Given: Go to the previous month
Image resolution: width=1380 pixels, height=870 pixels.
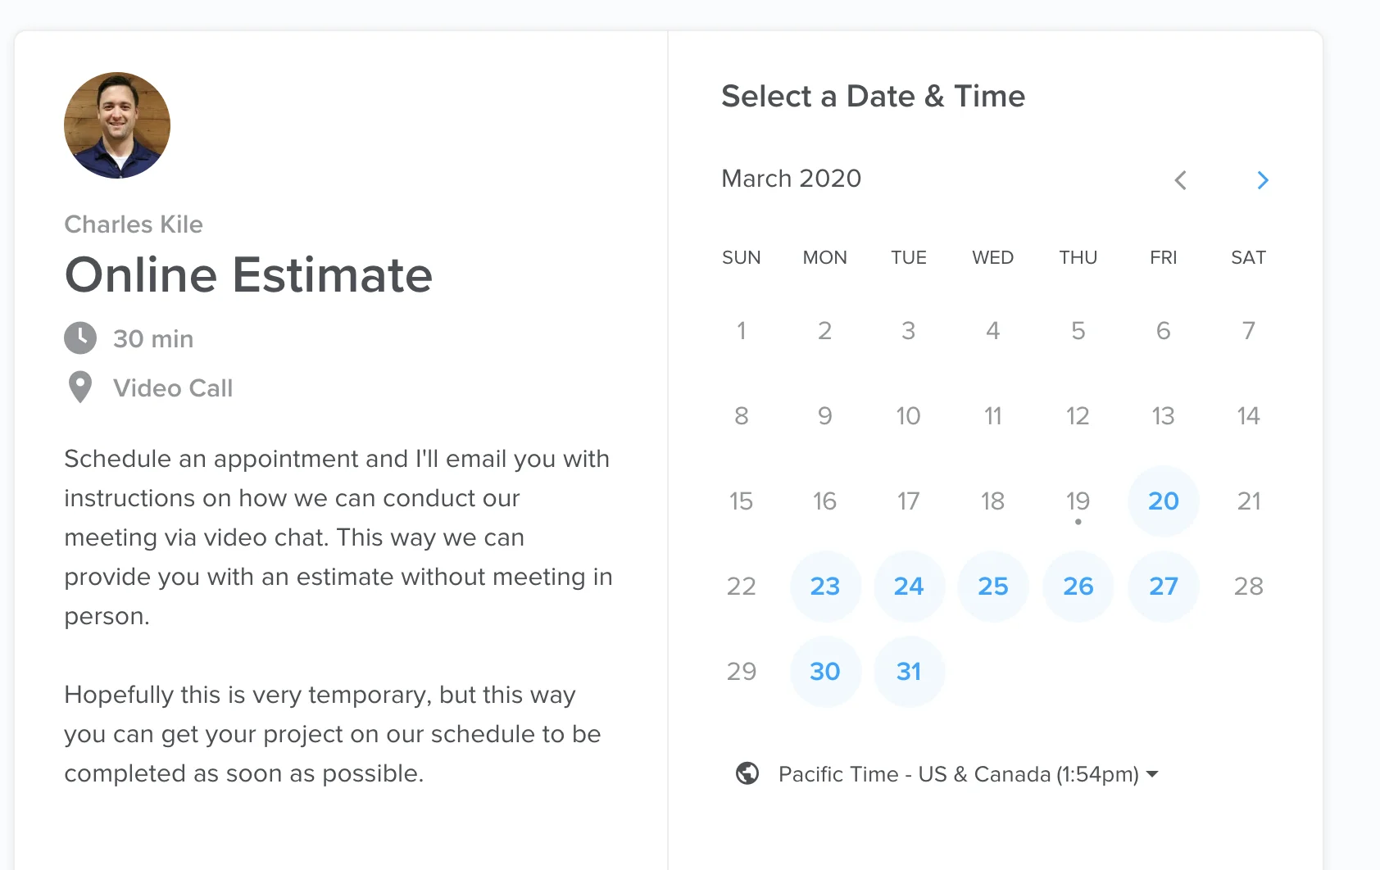Looking at the screenshot, I should click(x=1180, y=180).
